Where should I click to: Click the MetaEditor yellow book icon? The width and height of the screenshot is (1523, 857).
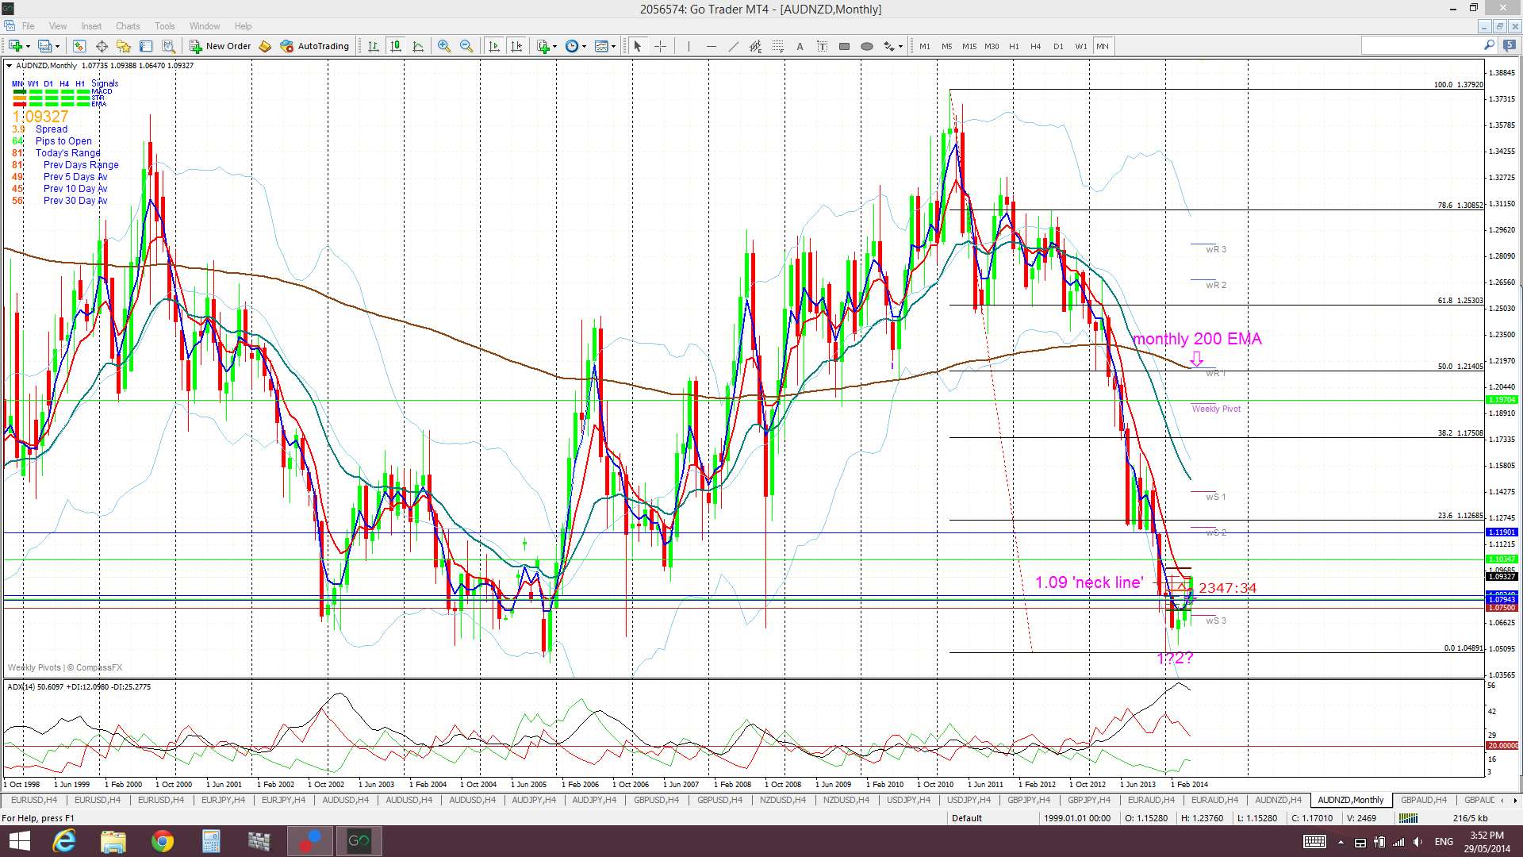[265, 46]
